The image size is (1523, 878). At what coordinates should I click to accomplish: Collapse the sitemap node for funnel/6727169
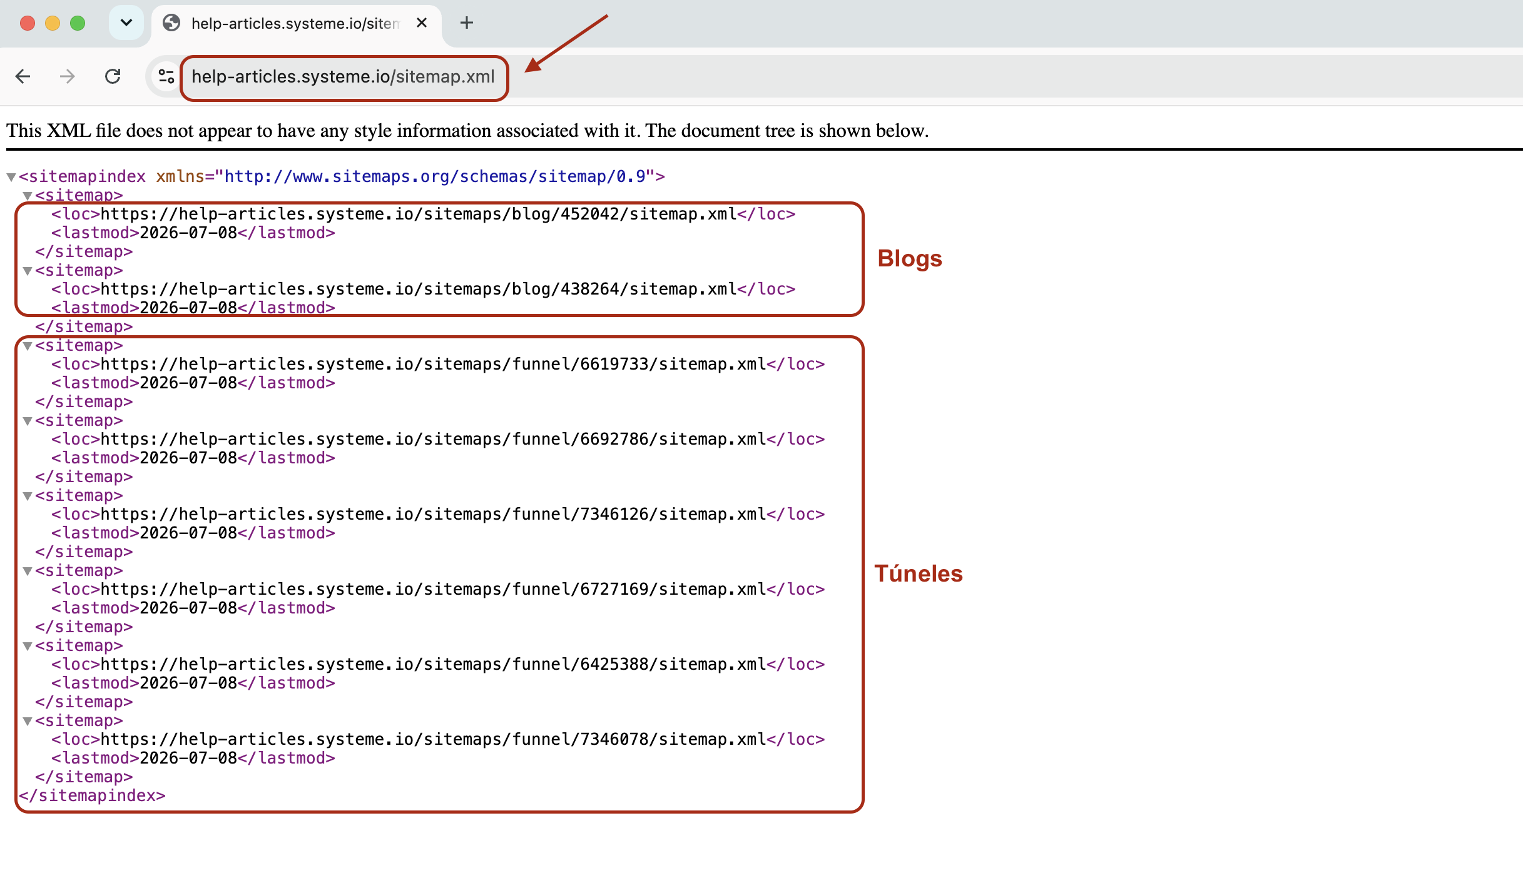click(x=28, y=571)
